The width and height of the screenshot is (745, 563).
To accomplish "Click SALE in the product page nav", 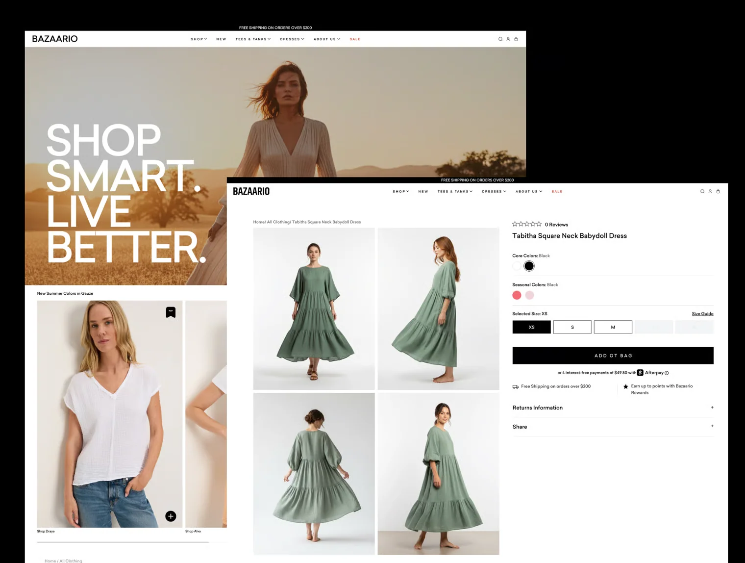I will coord(557,191).
